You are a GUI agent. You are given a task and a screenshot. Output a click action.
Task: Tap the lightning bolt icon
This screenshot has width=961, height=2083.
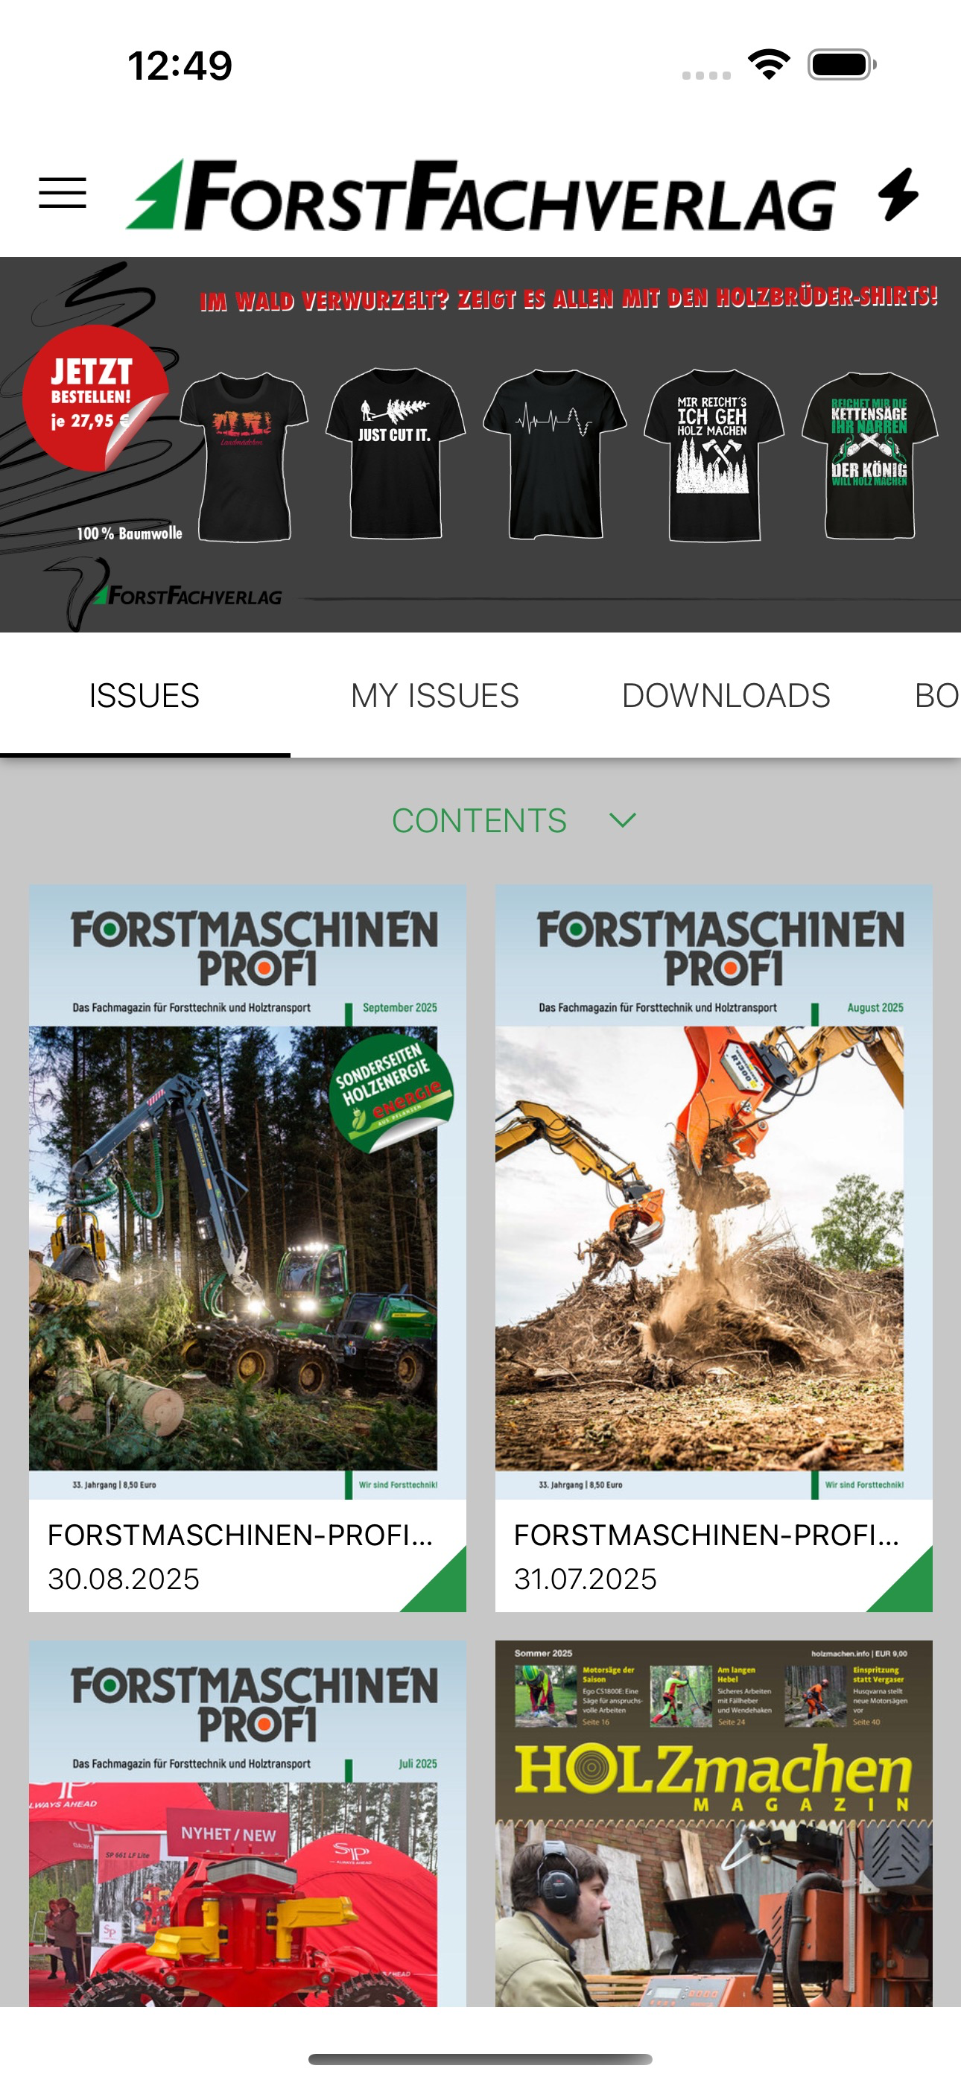pyautogui.click(x=898, y=194)
